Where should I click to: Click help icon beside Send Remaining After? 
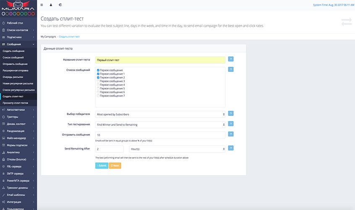click(x=231, y=148)
